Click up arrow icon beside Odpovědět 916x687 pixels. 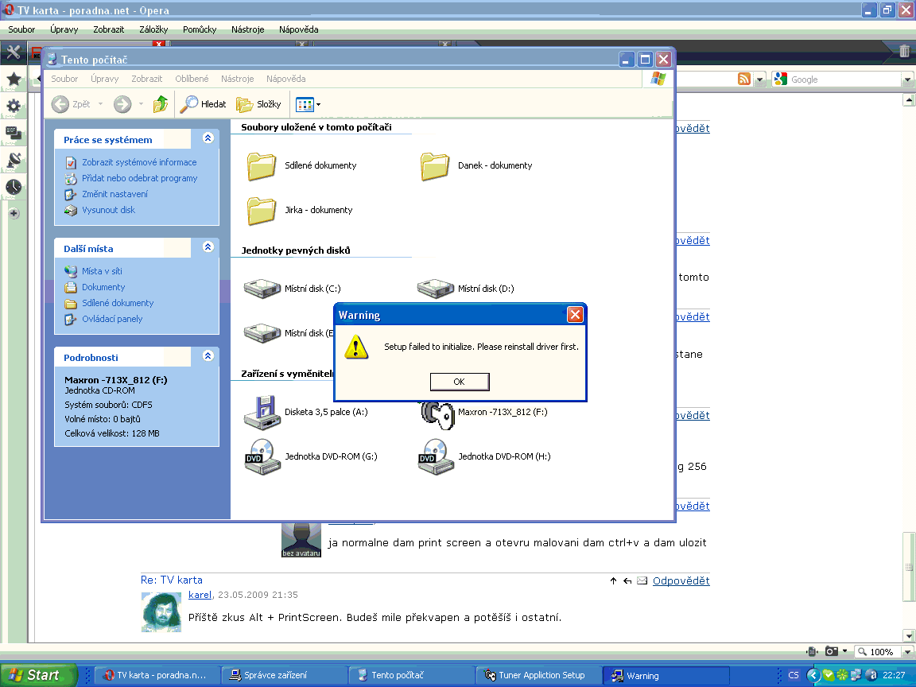[613, 580]
